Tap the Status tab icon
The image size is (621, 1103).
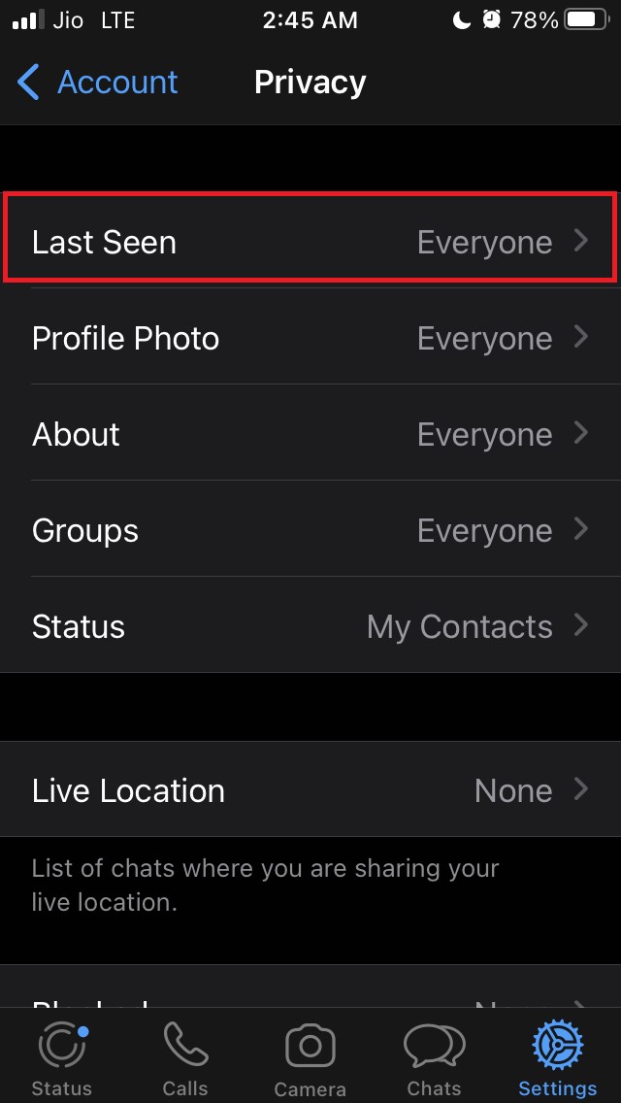point(62,1048)
